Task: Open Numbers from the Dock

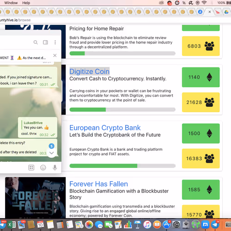Action: [128, 225]
